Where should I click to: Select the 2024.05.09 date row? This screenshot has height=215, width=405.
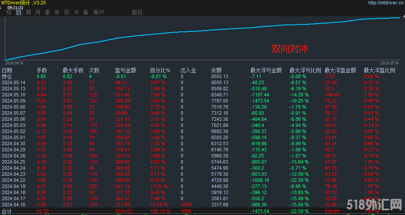(14, 101)
